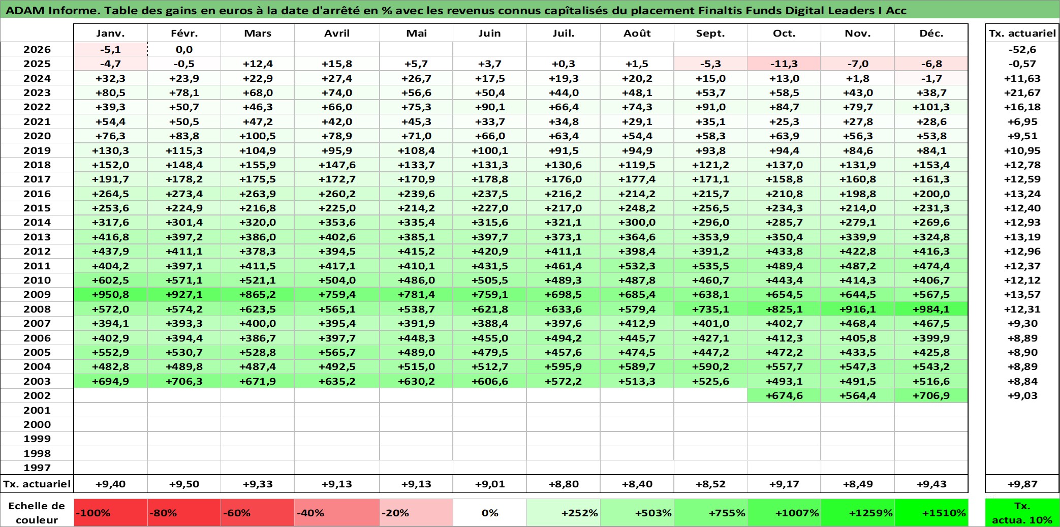Select the Févr. column header
The image size is (1060, 527).
tap(184, 33)
